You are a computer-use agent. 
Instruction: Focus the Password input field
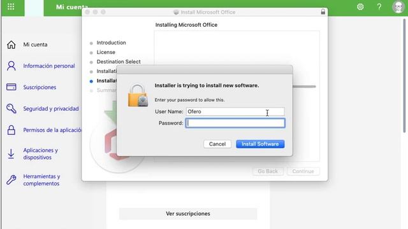tap(235, 123)
